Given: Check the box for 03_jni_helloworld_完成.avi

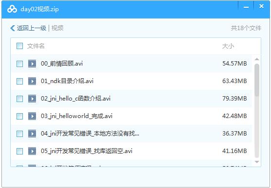Looking at the screenshot, I should [19, 116].
